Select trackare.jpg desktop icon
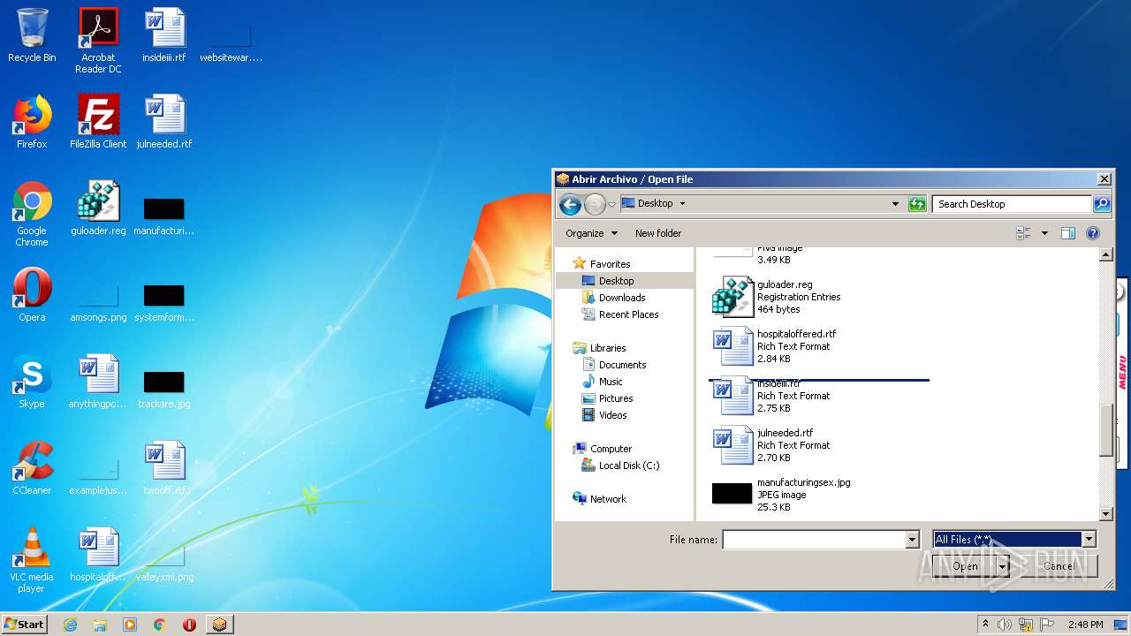Image resolution: width=1131 pixels, height=636 pixels. pyautogui.click(x=164, y=390)
